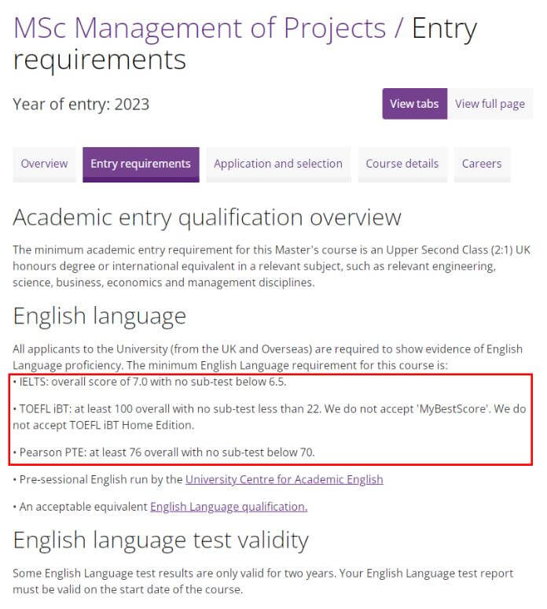Click the View tabs button

(x=414, y=104)
